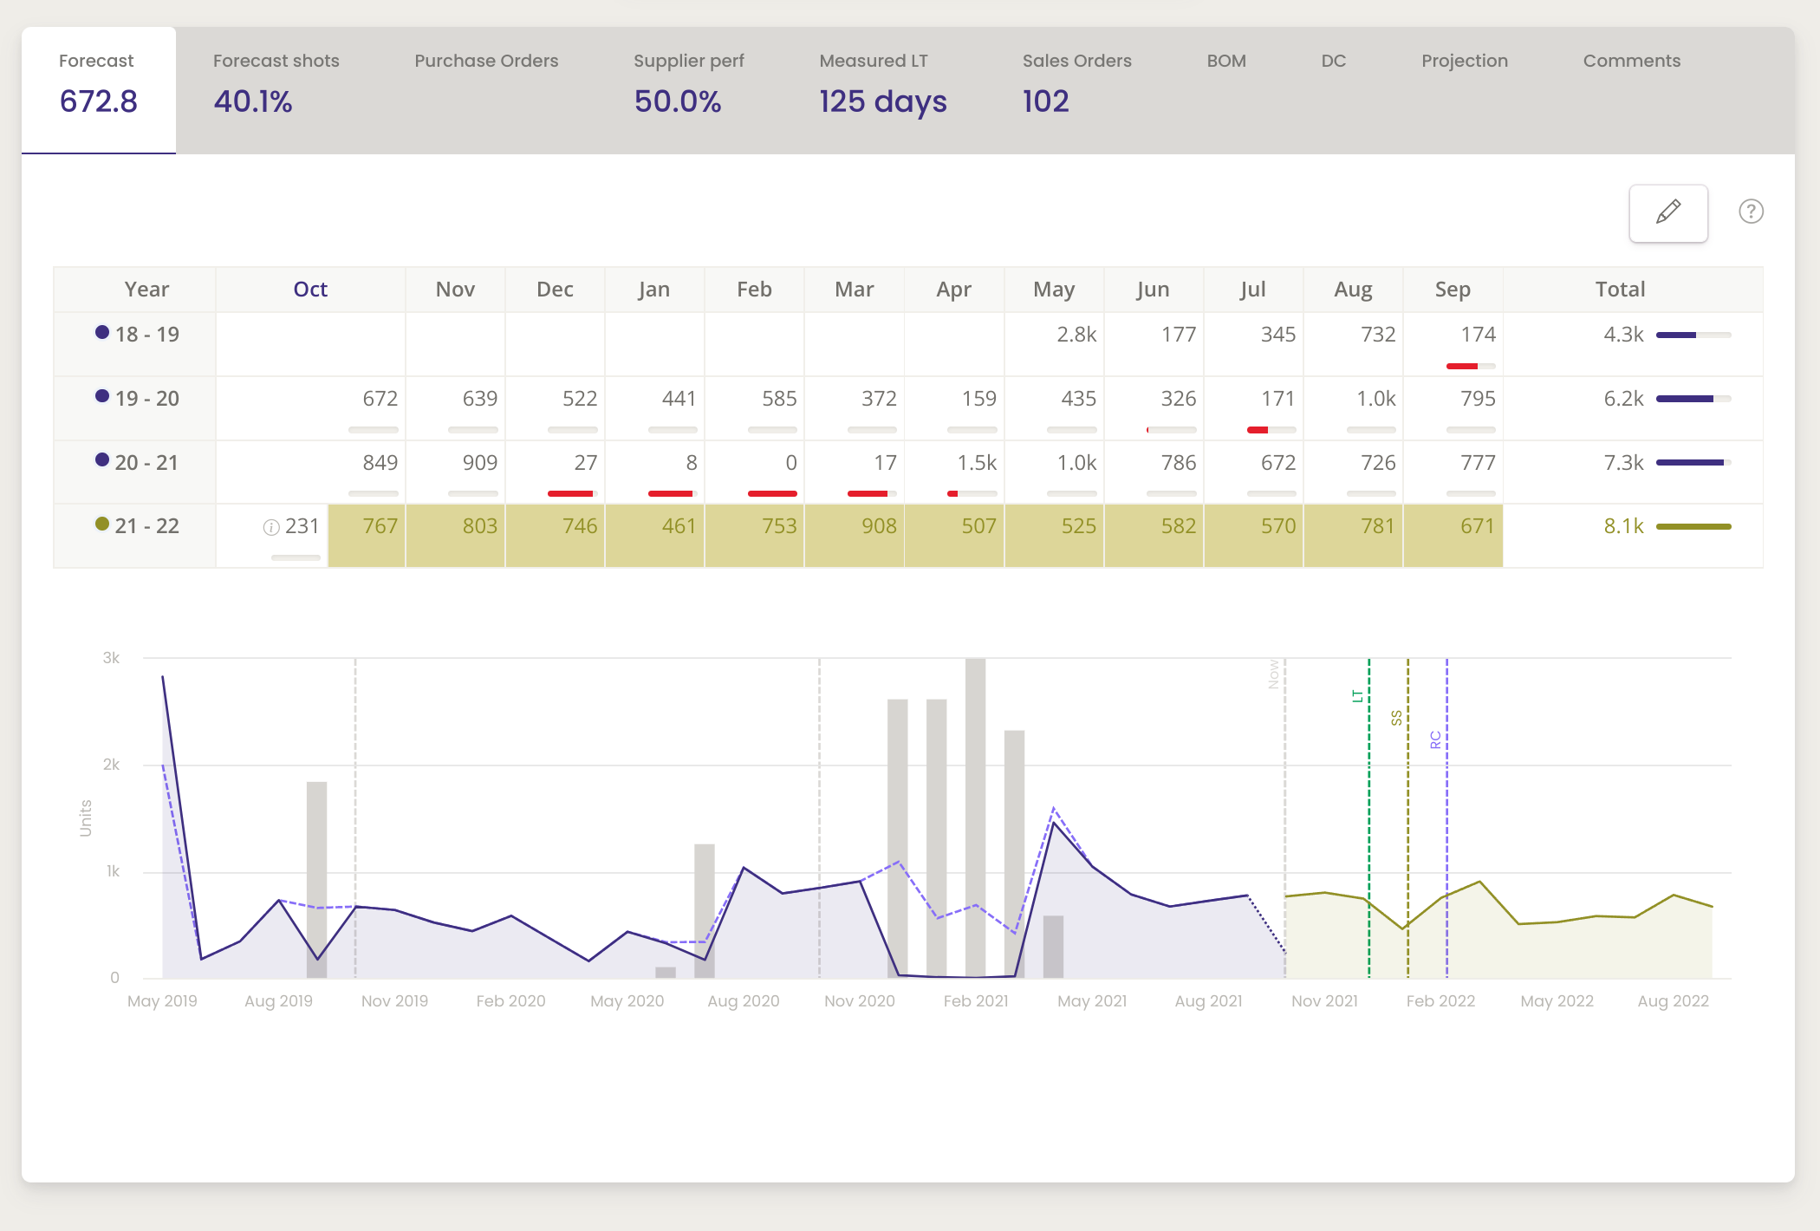This screenshot has height=1231, width=1820.
Task: Click the pencil edit icon button
Action: [1667, 212]
